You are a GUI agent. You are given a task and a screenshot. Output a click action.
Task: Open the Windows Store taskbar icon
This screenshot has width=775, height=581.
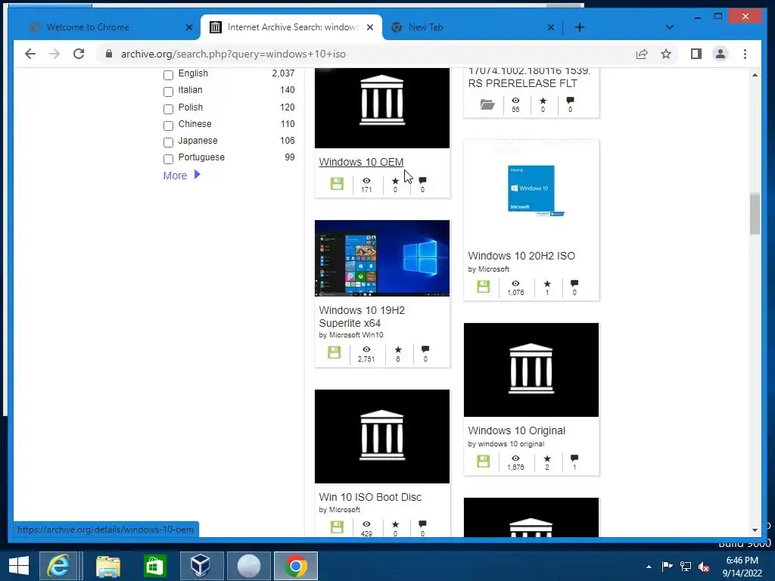pos(154,566)
